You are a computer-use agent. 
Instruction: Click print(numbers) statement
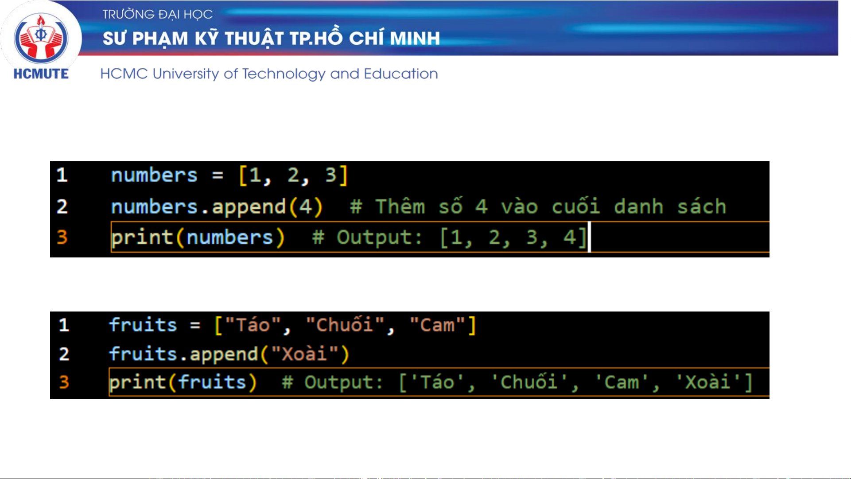(x=198, y=237)
